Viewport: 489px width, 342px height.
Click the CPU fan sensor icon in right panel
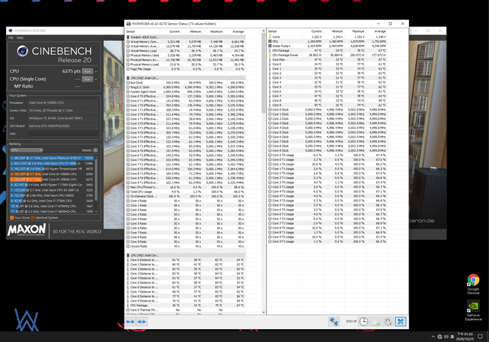coord(270,41)
